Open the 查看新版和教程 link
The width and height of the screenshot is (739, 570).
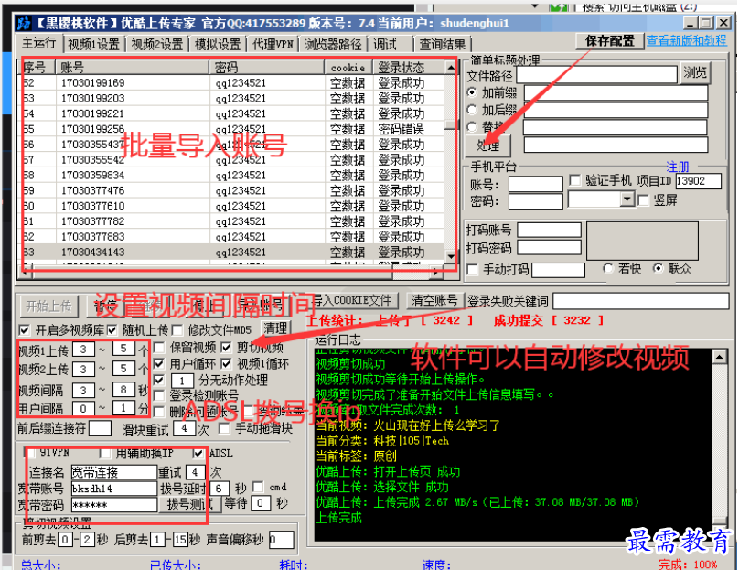(x=686, y=40)
